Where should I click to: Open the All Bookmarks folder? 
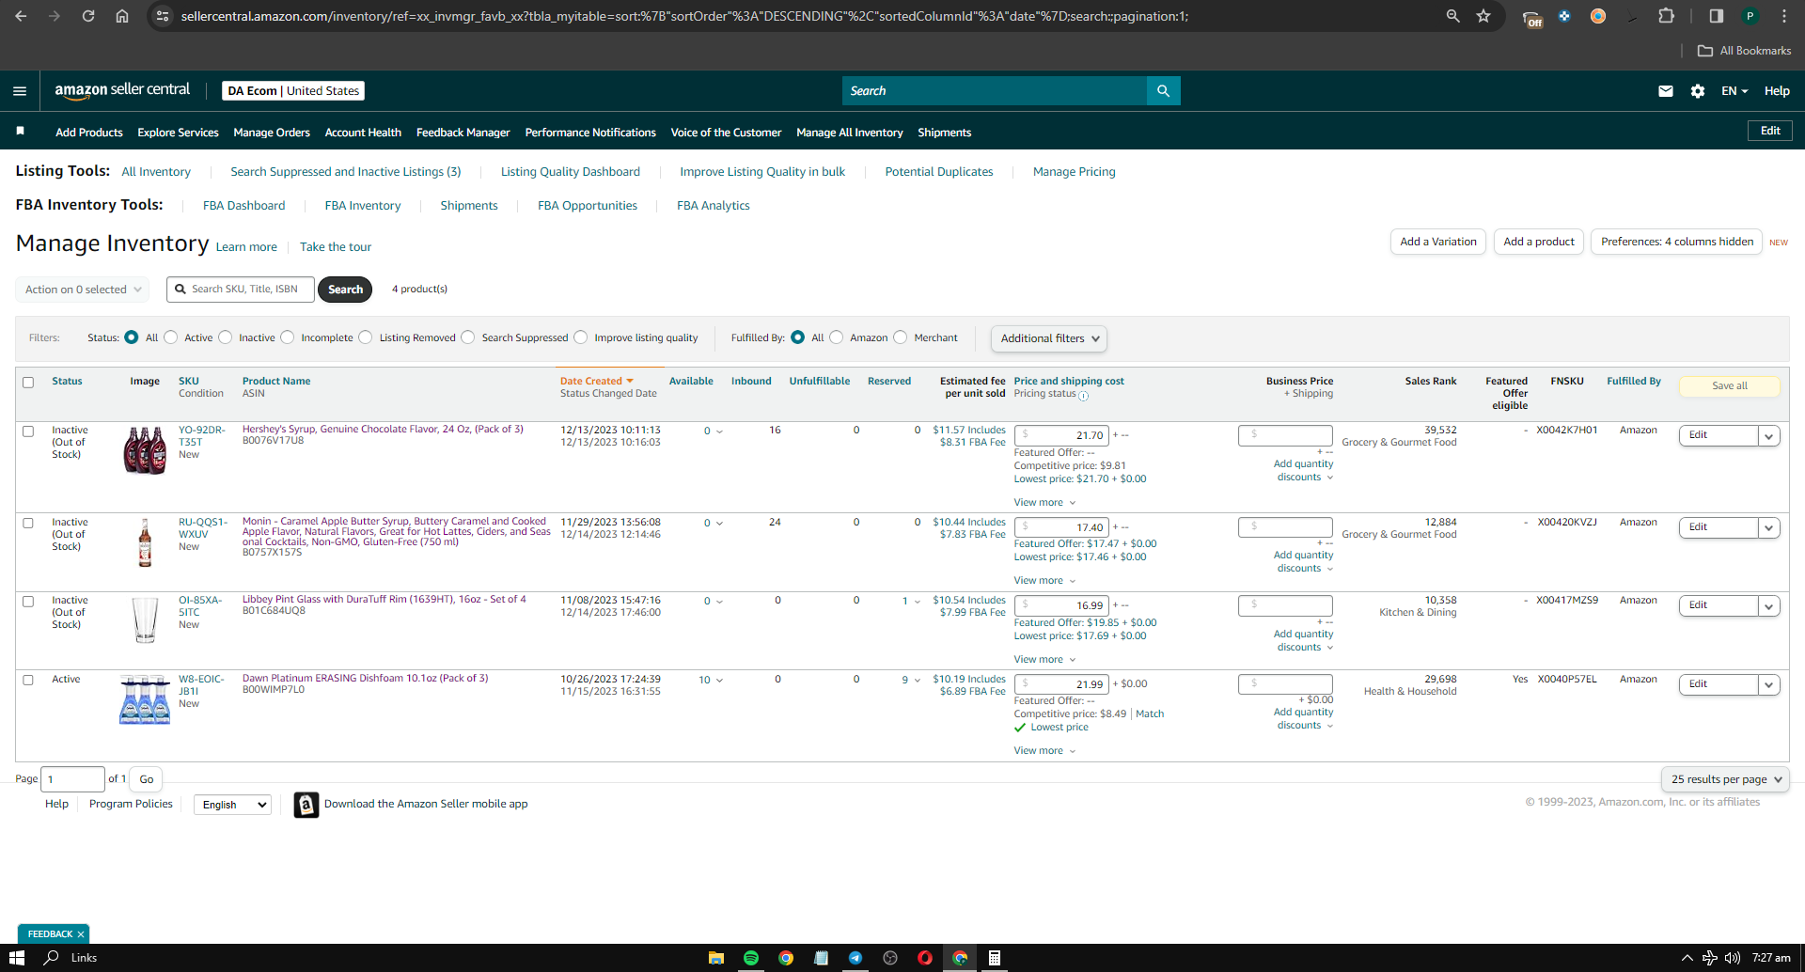1745,51
